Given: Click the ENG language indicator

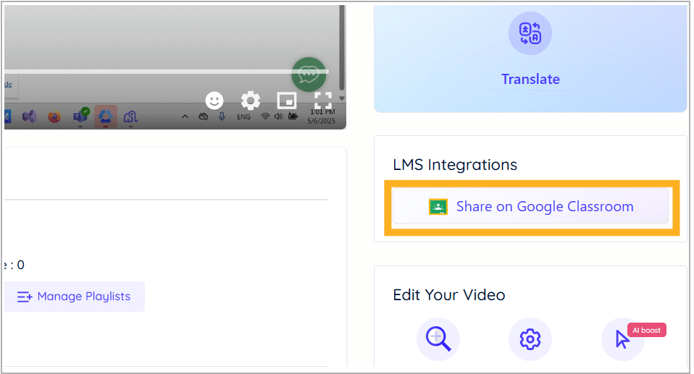Looking at the screenshot, I should (x=243, y=117).
